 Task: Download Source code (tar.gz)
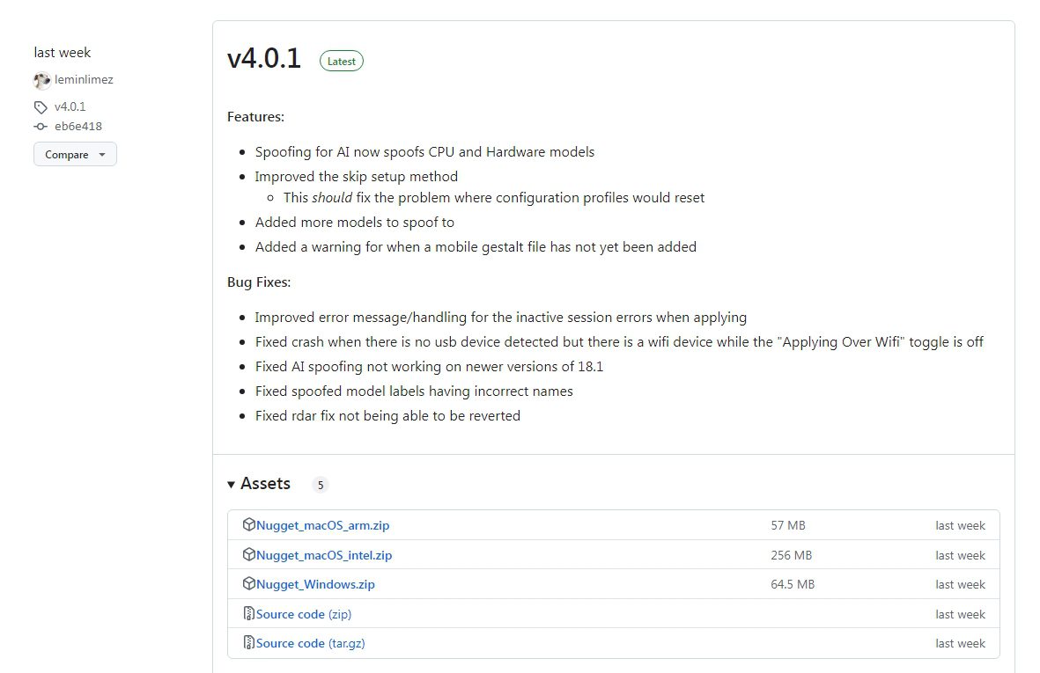click(x=311, y=643)
